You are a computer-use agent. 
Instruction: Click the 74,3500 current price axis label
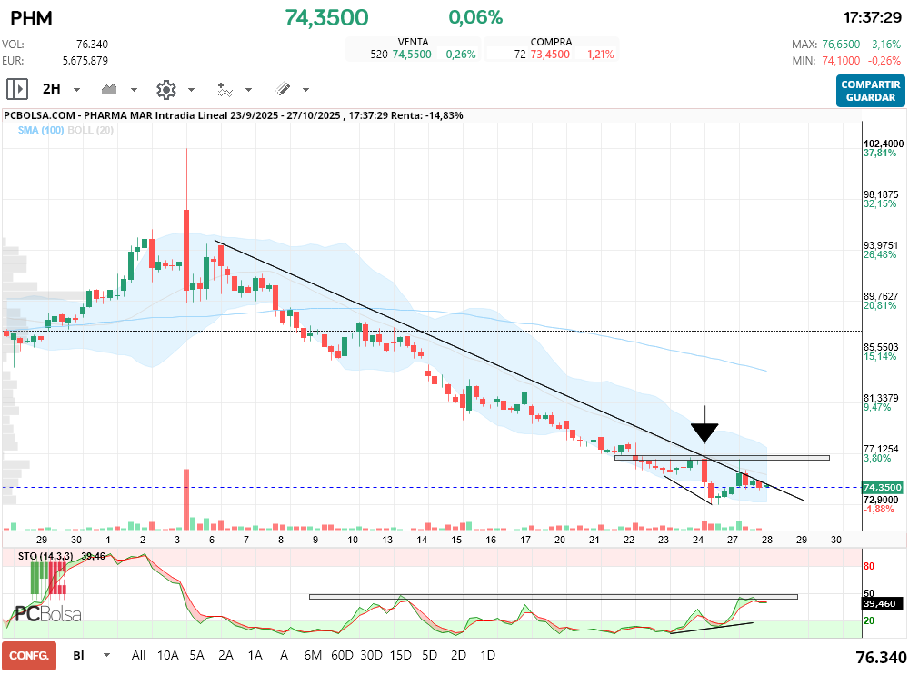882,488
